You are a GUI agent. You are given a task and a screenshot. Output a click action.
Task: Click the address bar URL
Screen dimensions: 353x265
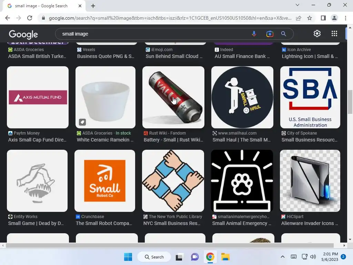pyautogui.click(x=170, y=18)
